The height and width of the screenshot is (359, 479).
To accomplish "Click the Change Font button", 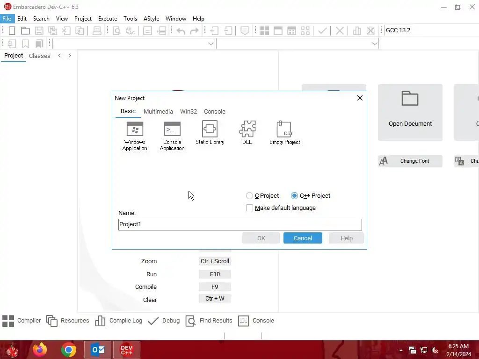I will coord(410,161).
